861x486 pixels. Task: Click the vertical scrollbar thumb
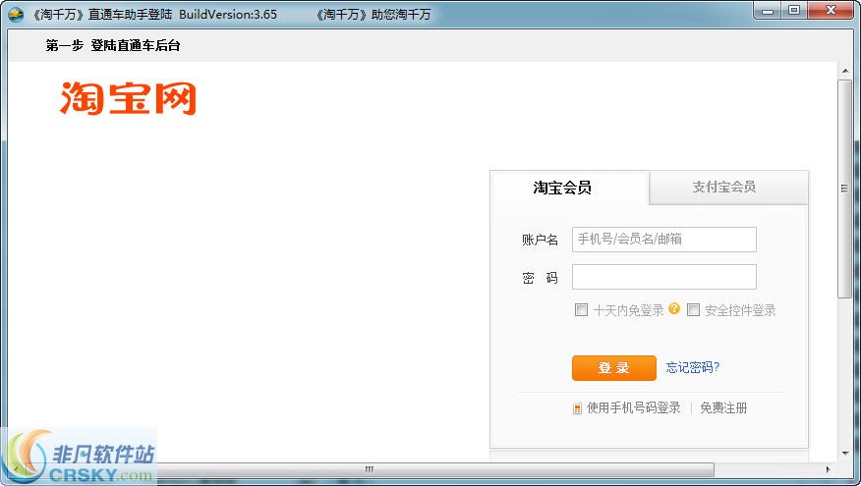[x=844, y=189]
